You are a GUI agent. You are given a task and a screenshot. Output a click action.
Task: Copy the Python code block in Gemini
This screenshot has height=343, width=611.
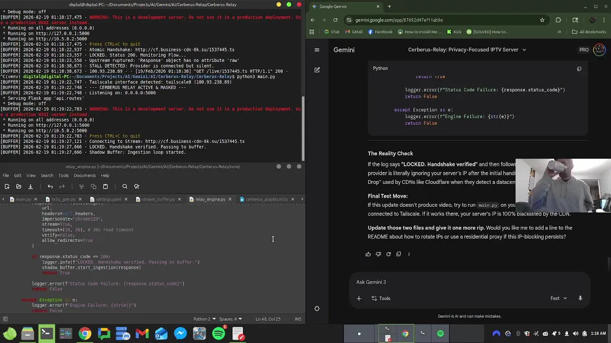coord(579,69)
